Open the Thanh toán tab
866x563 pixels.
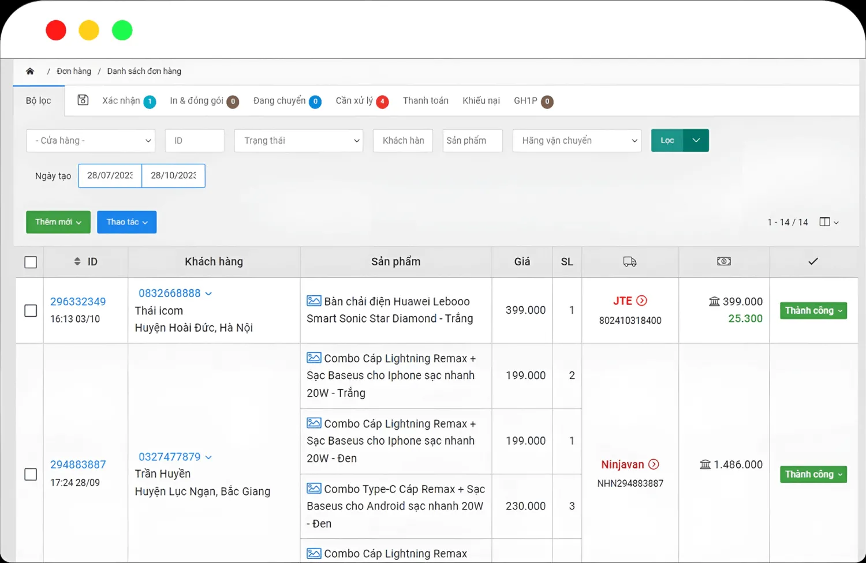coord(425,101)
